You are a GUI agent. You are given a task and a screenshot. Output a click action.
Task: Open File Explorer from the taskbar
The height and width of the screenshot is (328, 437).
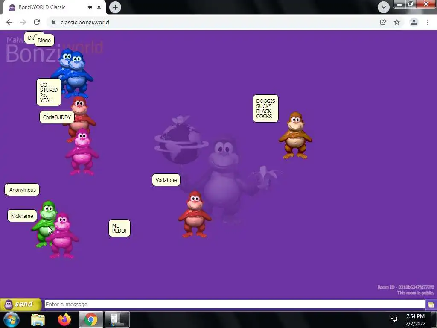coord(38,319)
